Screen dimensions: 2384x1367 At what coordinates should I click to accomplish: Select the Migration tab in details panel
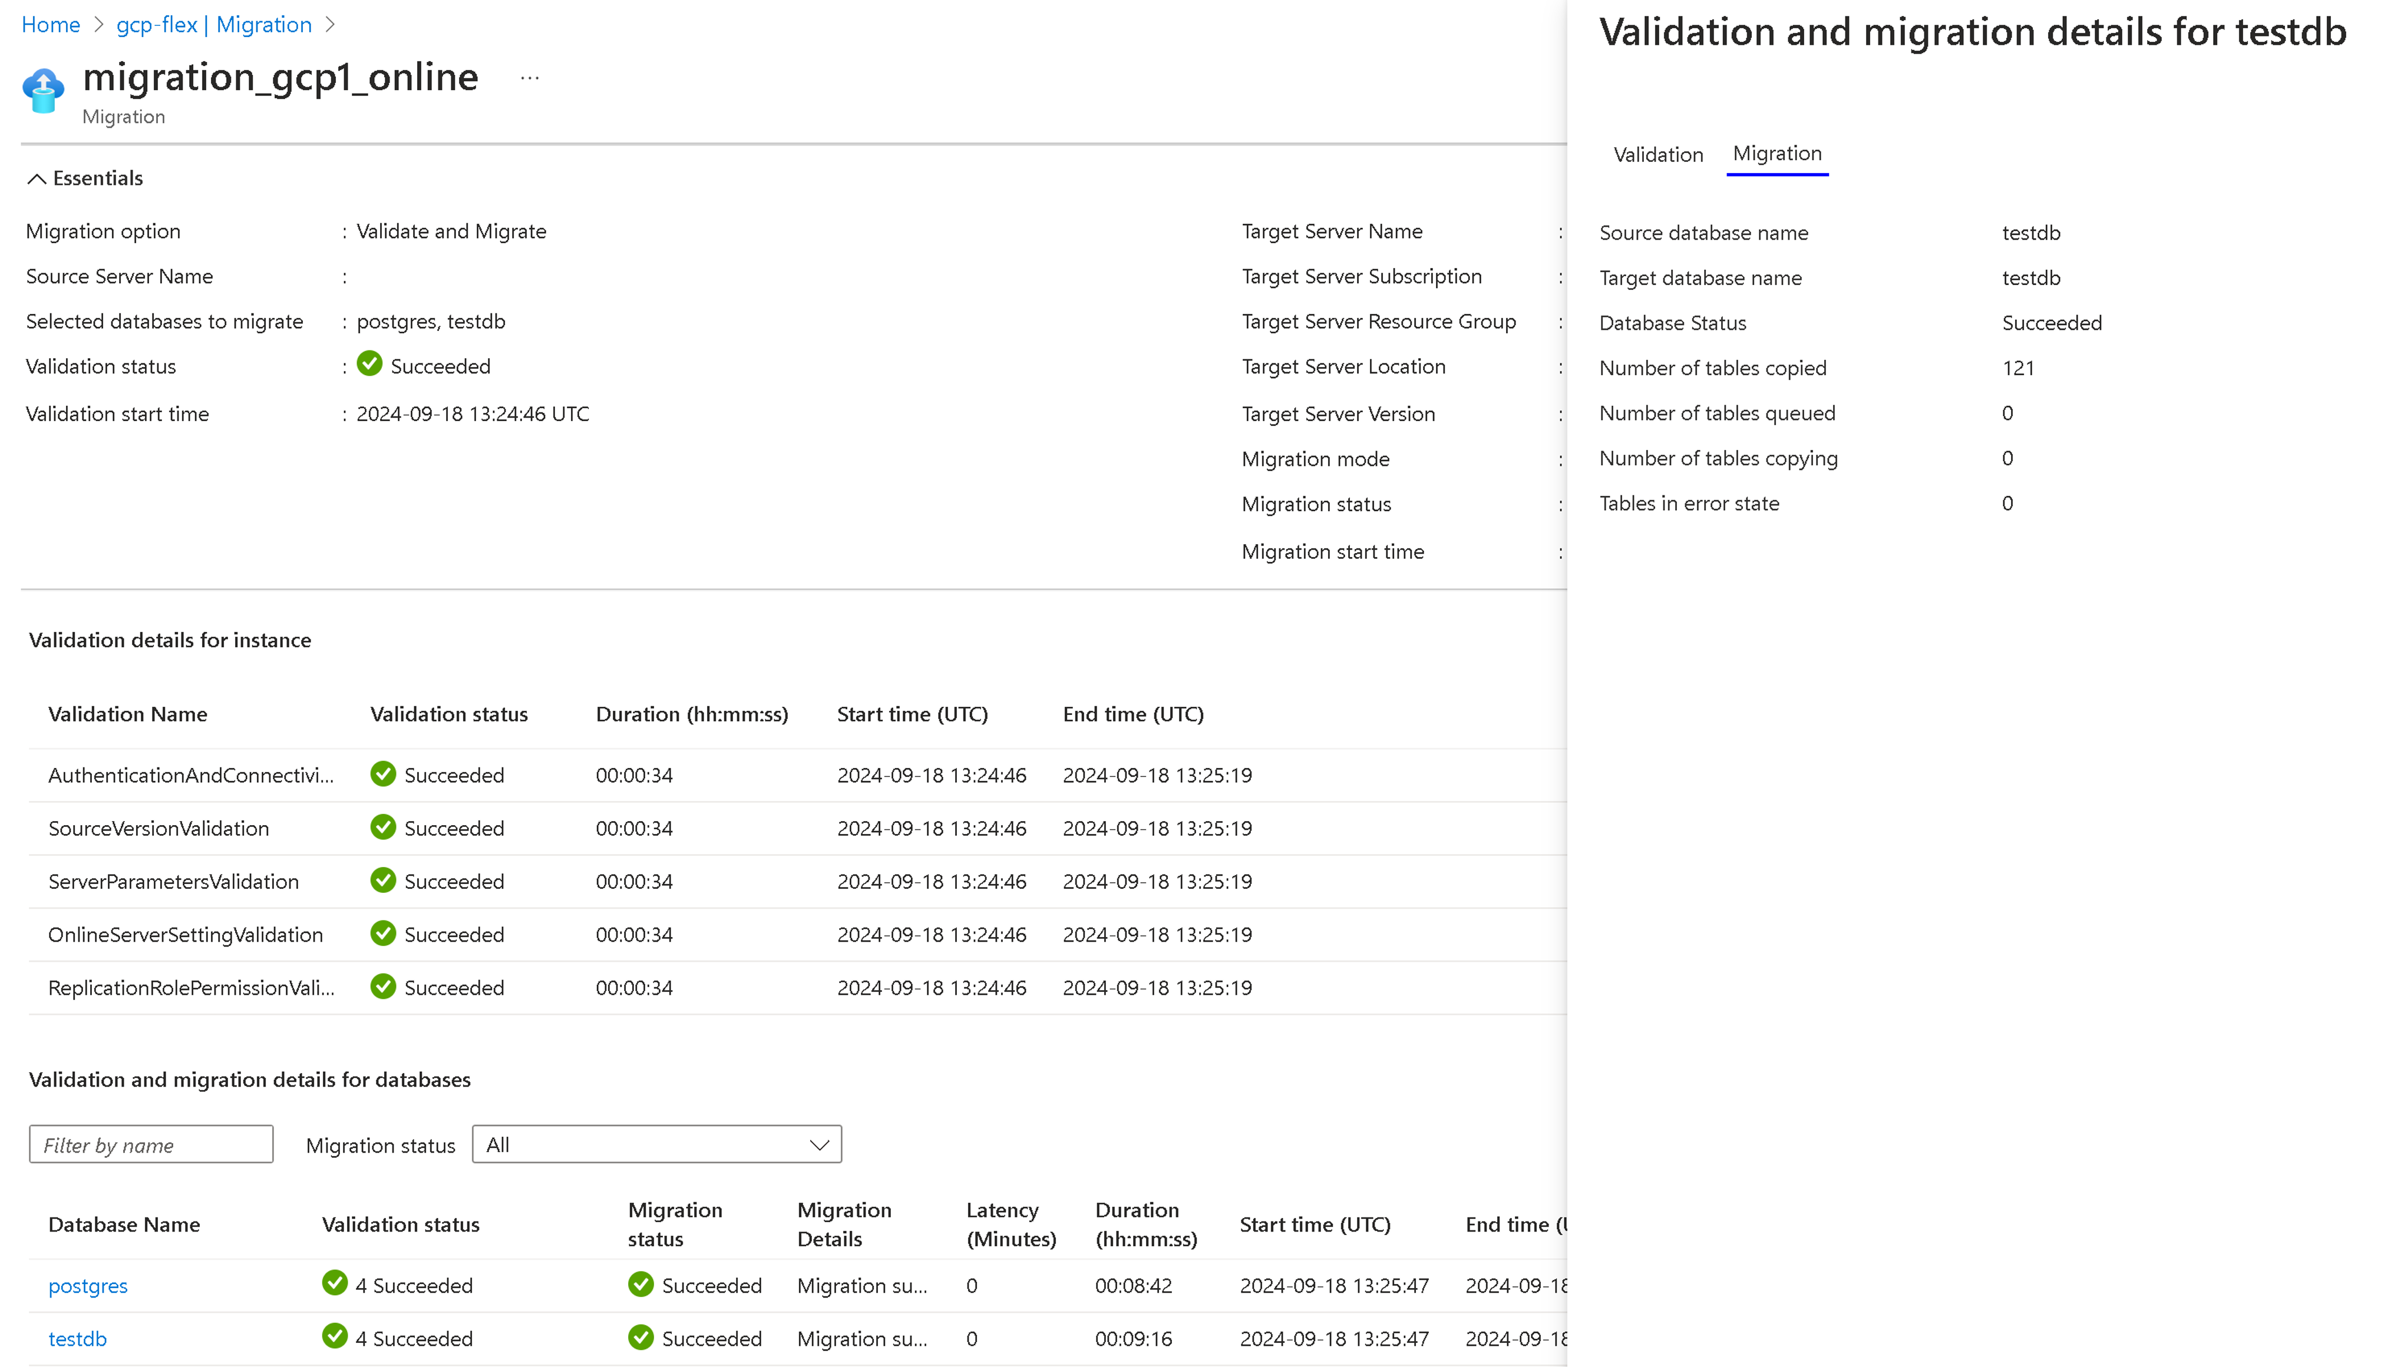click(1777, 154)
